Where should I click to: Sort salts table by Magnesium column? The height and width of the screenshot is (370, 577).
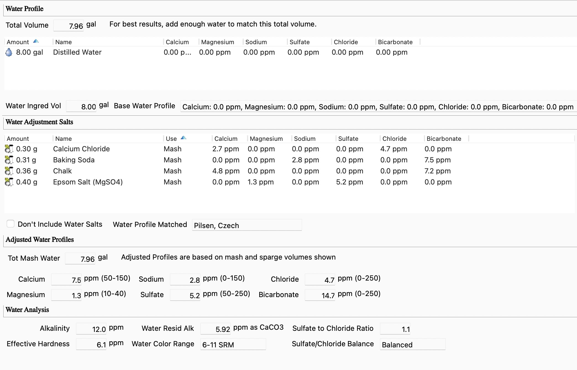tap(269, 139)
